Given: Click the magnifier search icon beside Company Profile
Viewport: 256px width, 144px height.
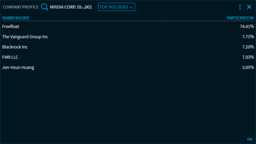Looking at the screenshot, I should [44, 7].
